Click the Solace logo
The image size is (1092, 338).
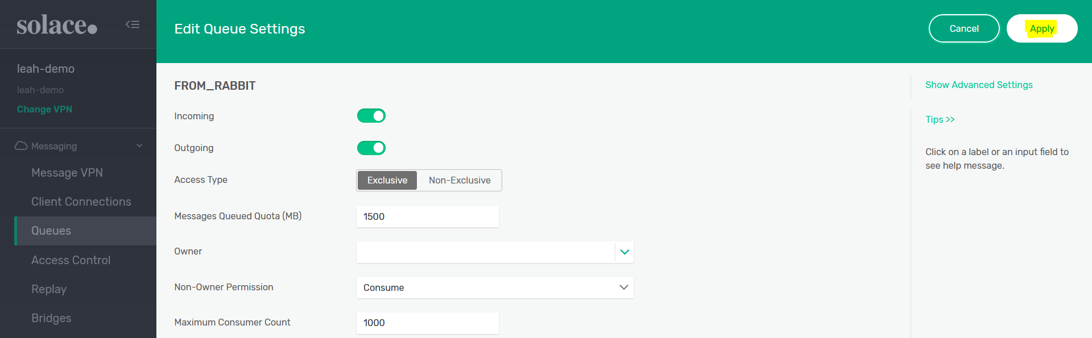(57, 26)
